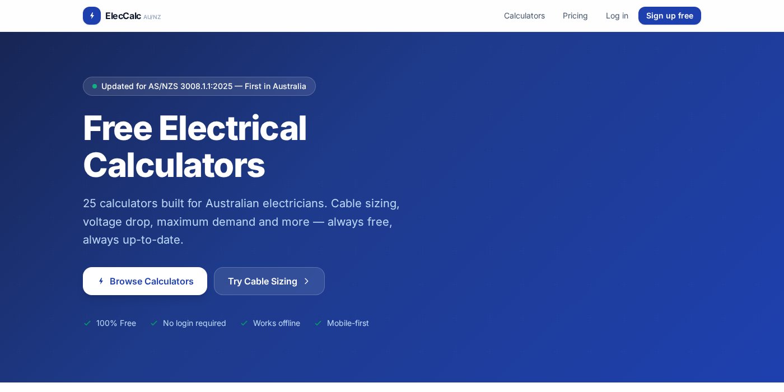
Task: Click the ElecCalc brand name text
Action: click(123, 16)
